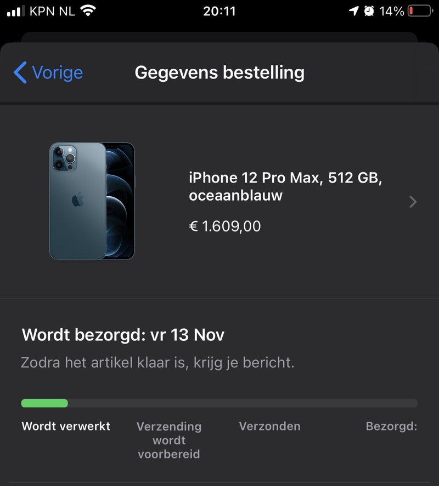Screen dimensions: 439x486
Task: Tap the cellular signal bars icon
Action: pyautogui.click(x=16, y=11)
